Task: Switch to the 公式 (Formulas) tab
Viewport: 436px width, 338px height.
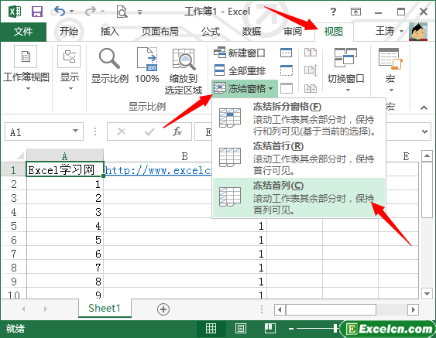Action: (x=211, y=32)
